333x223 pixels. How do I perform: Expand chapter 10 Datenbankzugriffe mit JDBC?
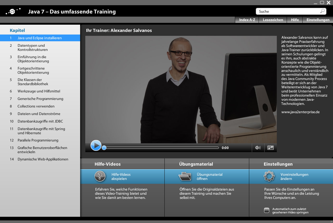40,121
